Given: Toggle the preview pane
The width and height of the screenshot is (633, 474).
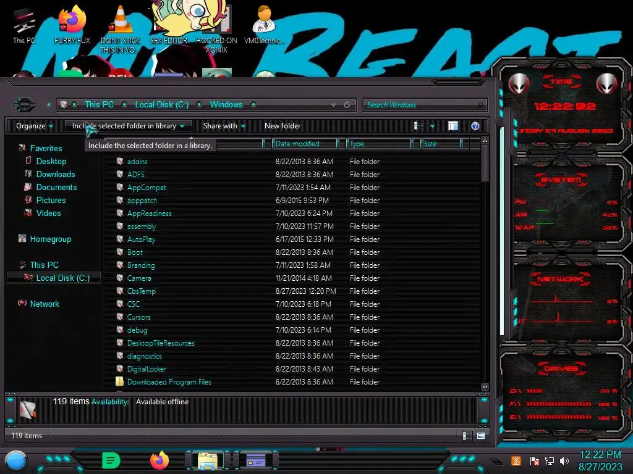Looking at the screenshot, I should click(453, 126).
